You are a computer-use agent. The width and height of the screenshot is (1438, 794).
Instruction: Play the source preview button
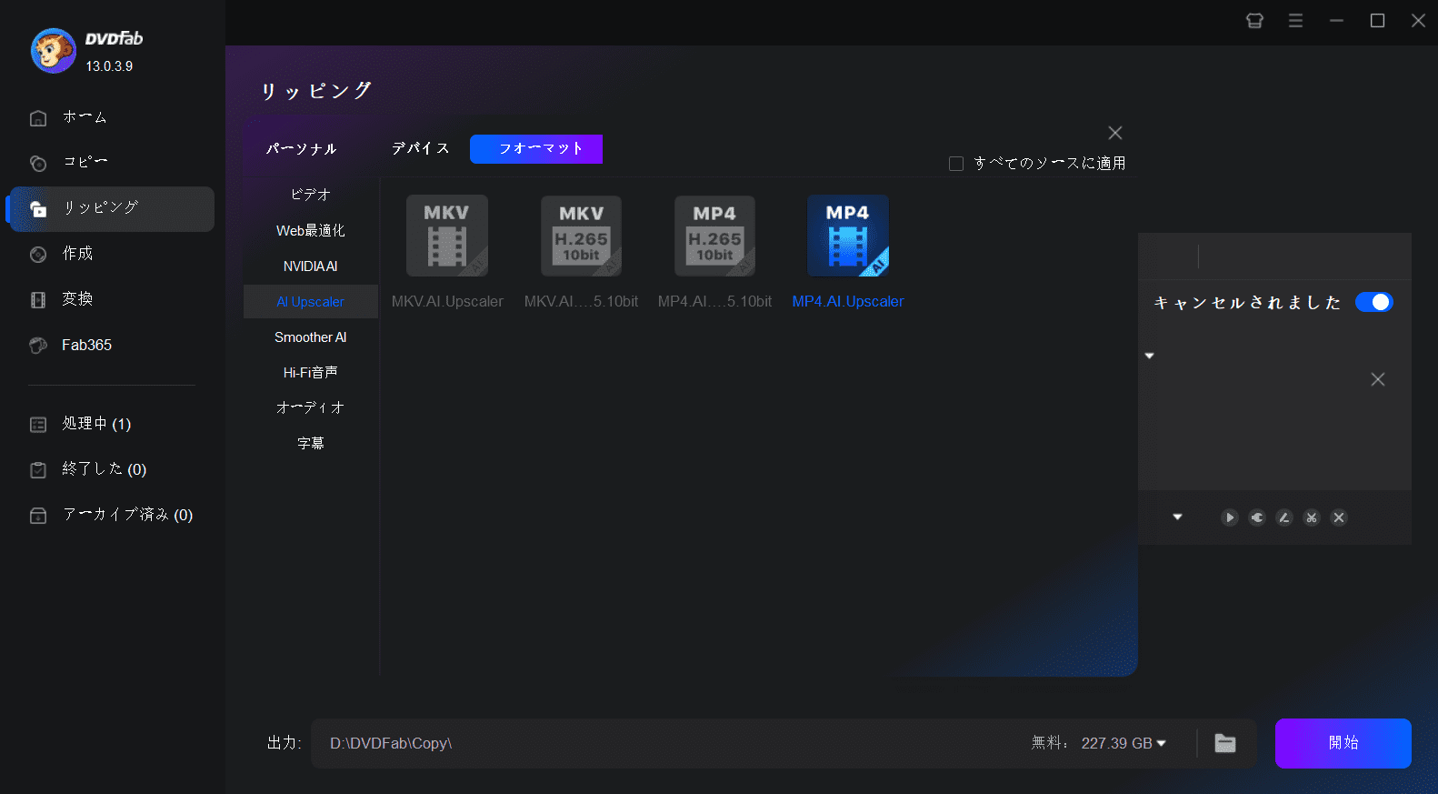pyautogui.click(x=1230, y=518)
